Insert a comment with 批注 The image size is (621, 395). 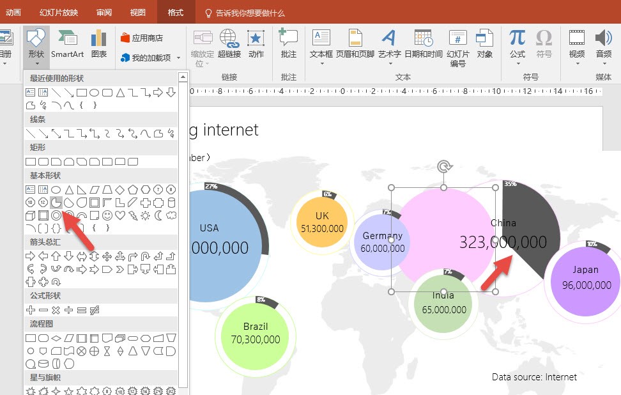pyautogui.click(x=288, y=44)
